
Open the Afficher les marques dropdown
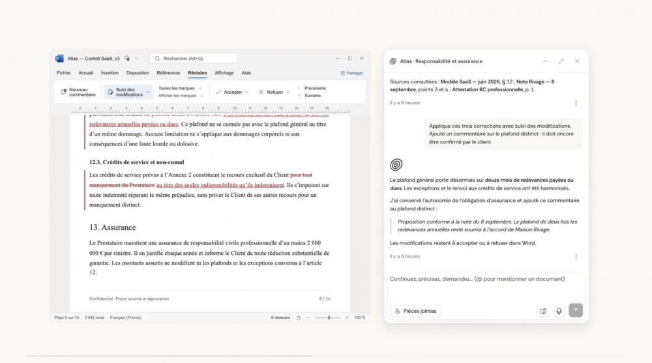pos(181,96)
